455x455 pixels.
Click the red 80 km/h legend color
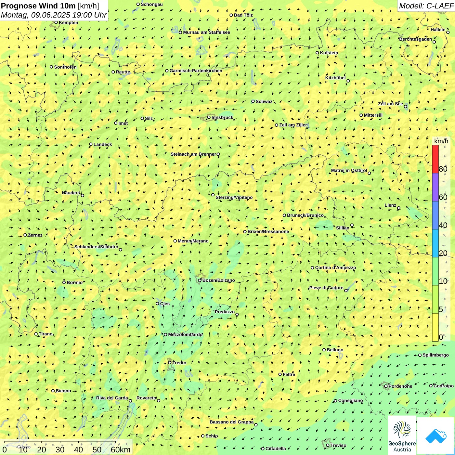tap(435, 159)
